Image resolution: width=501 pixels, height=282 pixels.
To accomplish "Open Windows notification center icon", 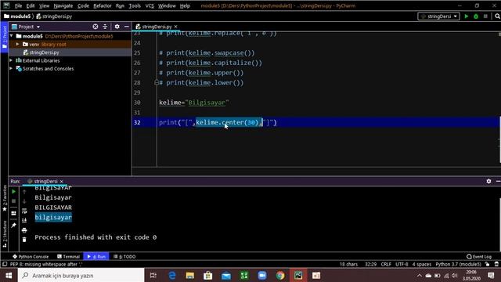I will [x=491, y=275].
